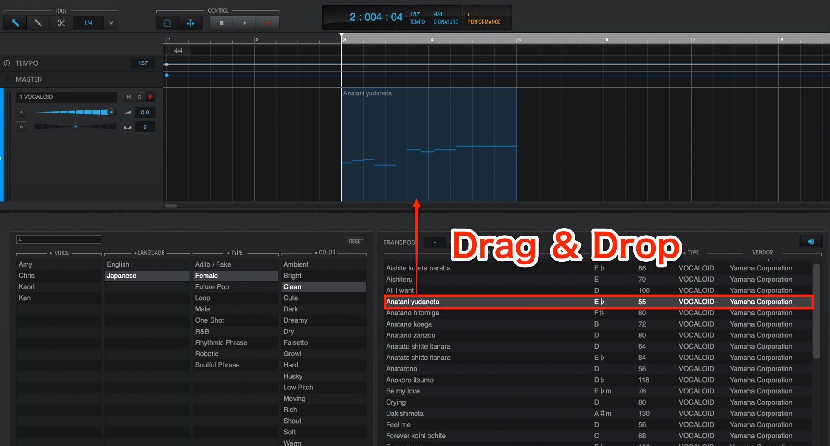830x446 pixels.
Task: Toggle record arm on VOCALOID track
Action: [x=150, y=97]
